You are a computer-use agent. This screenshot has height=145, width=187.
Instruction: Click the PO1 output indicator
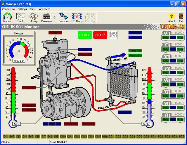tap(153, 137)
